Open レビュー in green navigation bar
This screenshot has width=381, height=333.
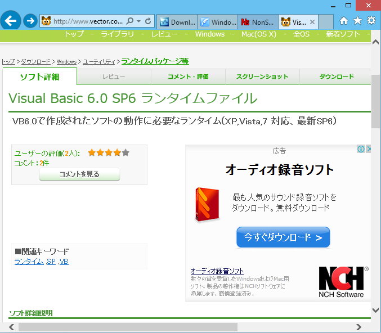(164, 34)
